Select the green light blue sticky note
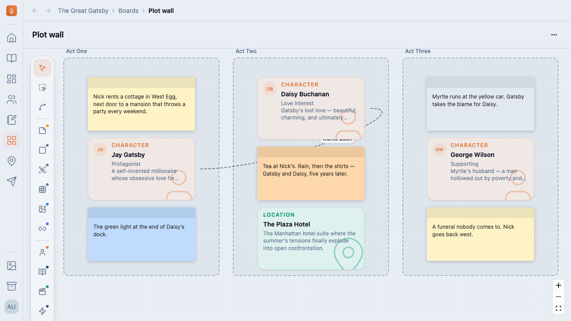Viewport: 571px width, 321px height. point(141,234)
